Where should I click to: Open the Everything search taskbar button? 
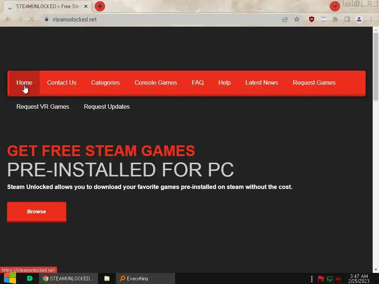(145, 278)
